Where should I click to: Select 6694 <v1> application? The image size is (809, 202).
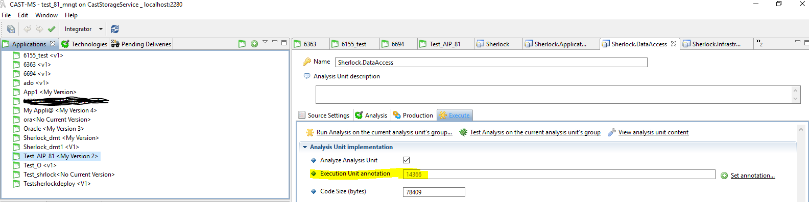click(37, 74)
